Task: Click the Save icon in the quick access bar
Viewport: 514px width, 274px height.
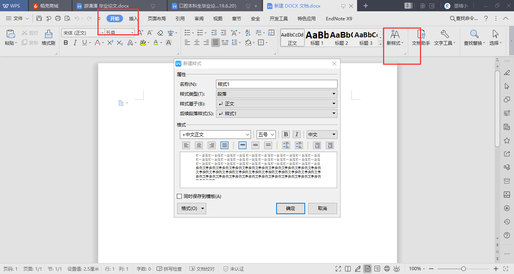Action: 39,18
